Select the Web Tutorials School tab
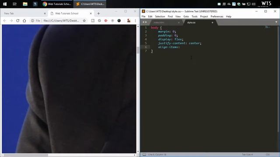Image resolution: width=280 pixels, height=157 pixels. (71, 14)
